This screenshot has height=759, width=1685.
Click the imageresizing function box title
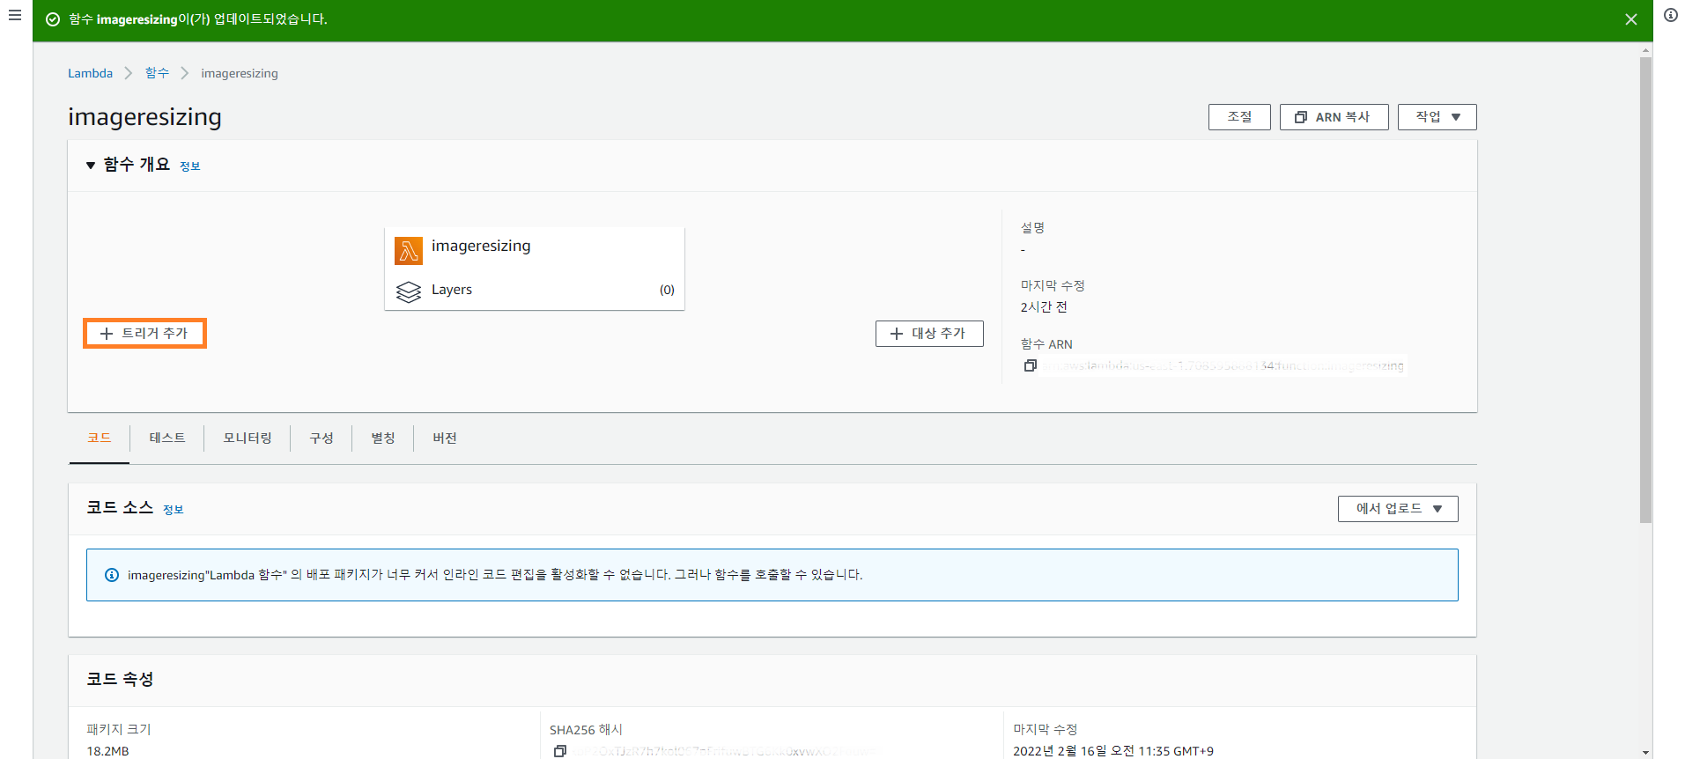[x=481, y=246]
